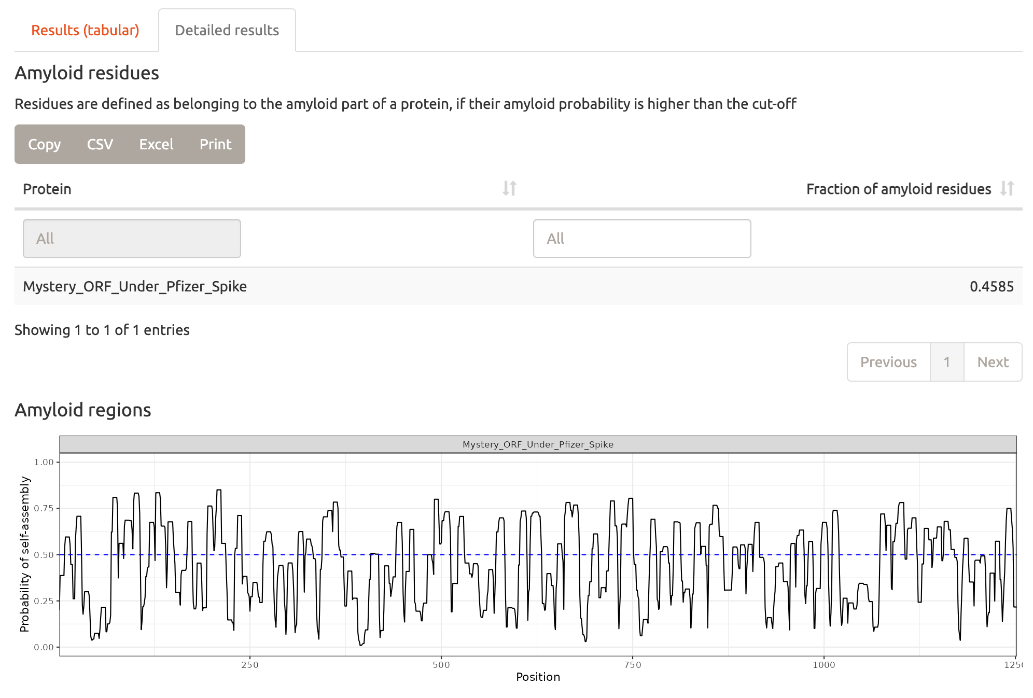Sort by Fraction of amyloid residues icon
1033x698 pixels.
point(1007,188)
